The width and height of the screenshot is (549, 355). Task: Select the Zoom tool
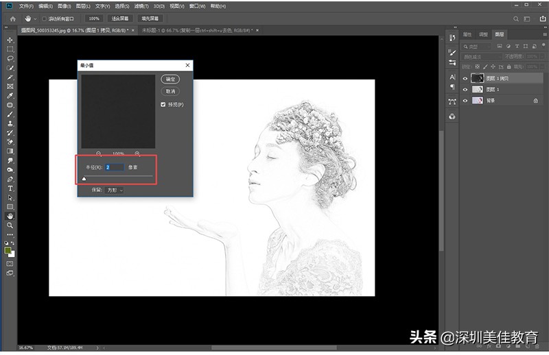click(x=10, y=225)
